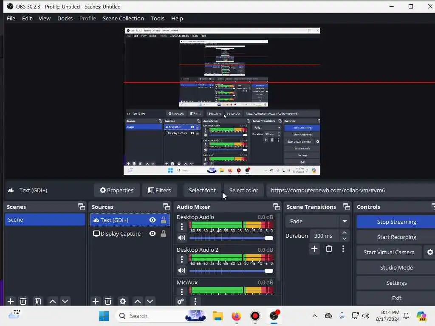Open Desktop Audio three-dot options
This screenshot has width=435, height=326.
coord(182,227)
